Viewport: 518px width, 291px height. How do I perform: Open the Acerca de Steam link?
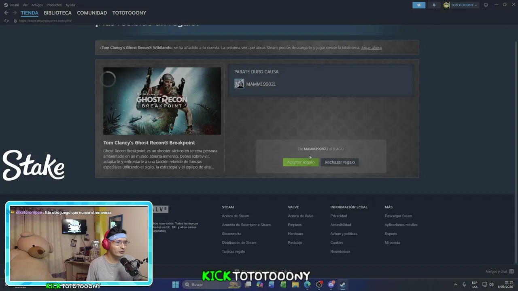(x=235, y=216)
